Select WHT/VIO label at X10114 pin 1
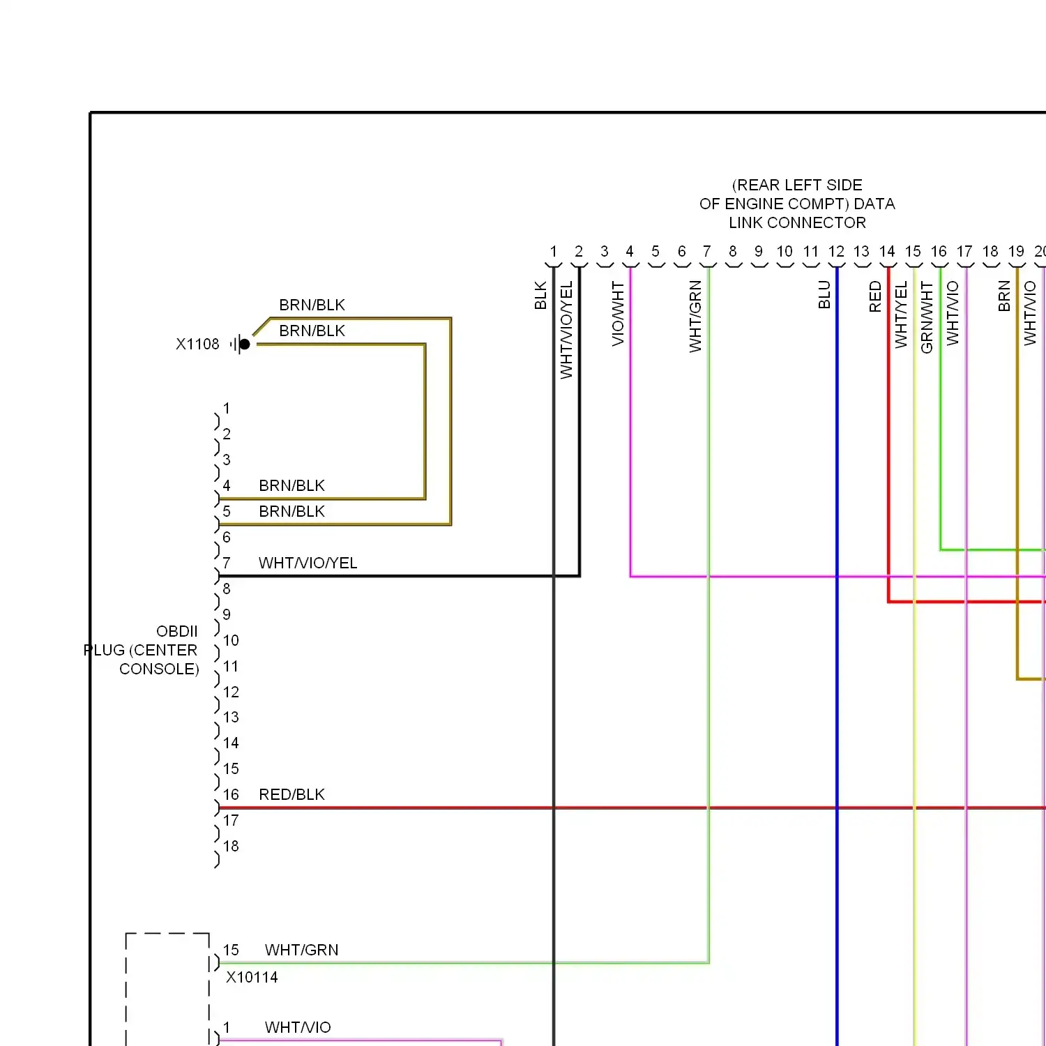The width and height of the screenshot is (1046, 1046). (x=298, y=1027)
